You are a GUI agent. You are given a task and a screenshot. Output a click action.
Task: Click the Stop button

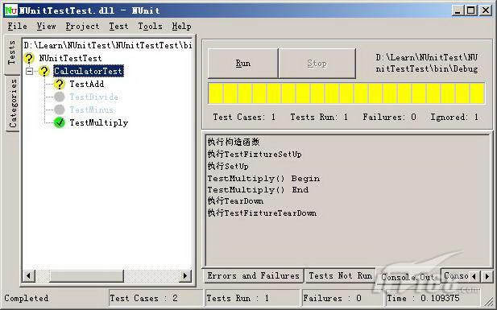[317, 64]
